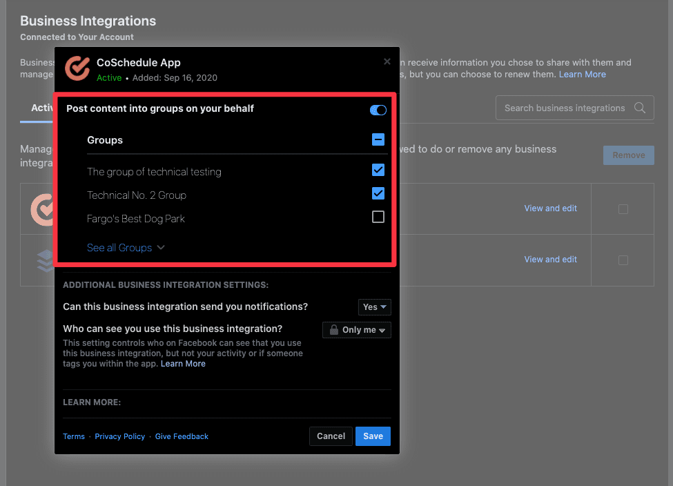Open Learn More link in dialog settings

(x=183, y=364)
